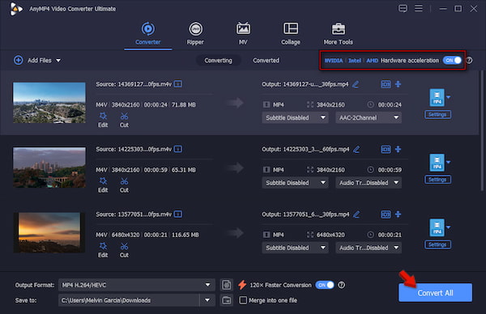The height and width of the screenshot is (314, 486).
Task: Expand Add Files dropdown arrow
Action: (58, 61)
